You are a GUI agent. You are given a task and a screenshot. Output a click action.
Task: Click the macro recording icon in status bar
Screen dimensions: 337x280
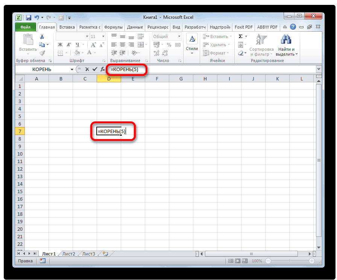coord(43,261)
